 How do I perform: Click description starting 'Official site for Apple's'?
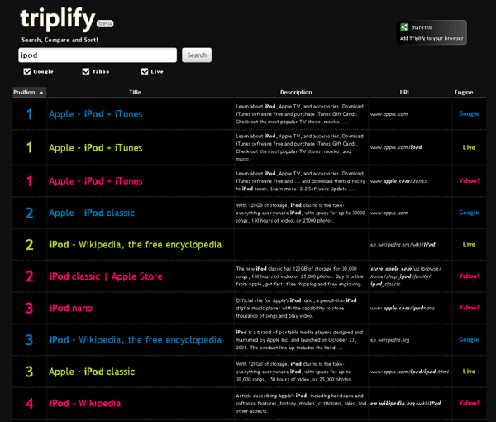point(296,308)
